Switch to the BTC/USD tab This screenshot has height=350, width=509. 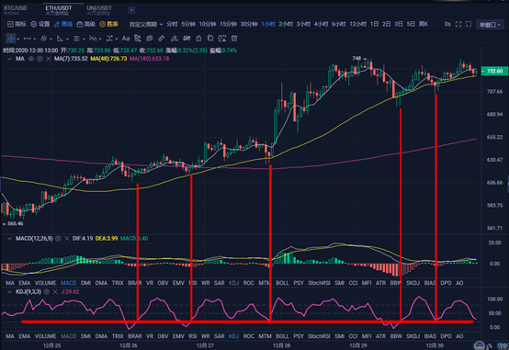(x=16, y=10)
